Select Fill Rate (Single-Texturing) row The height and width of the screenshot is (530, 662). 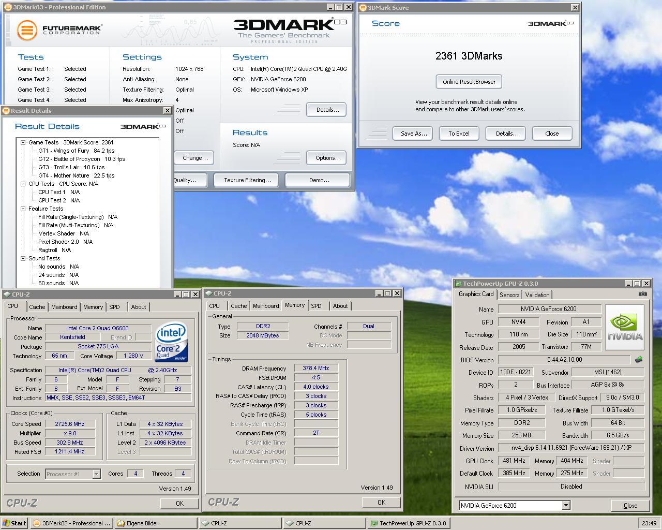[78, 217]
